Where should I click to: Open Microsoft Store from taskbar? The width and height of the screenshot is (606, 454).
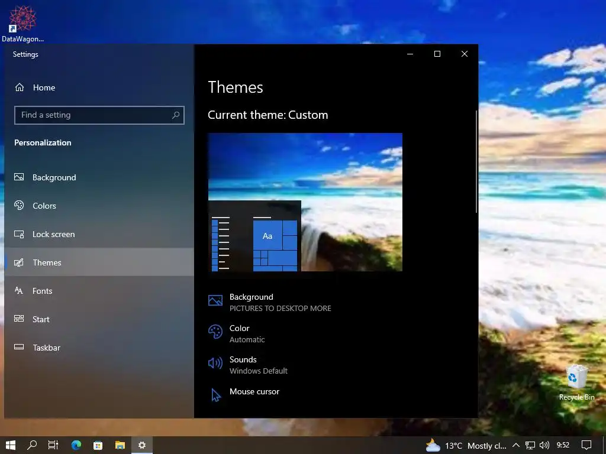98,445
